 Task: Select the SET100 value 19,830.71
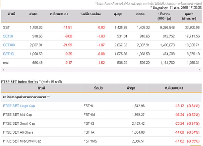pos(192,45)
